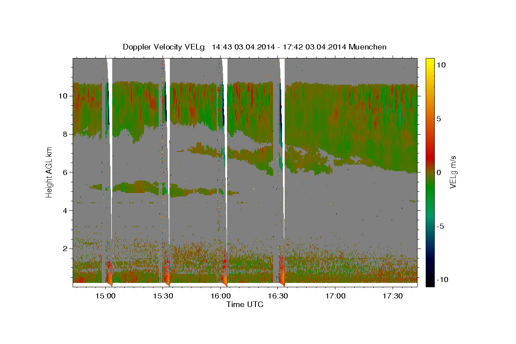Viewport: 516px width, 344px height.
Task: Click the 16:00 time axis label
Action: tap(220, 296)
